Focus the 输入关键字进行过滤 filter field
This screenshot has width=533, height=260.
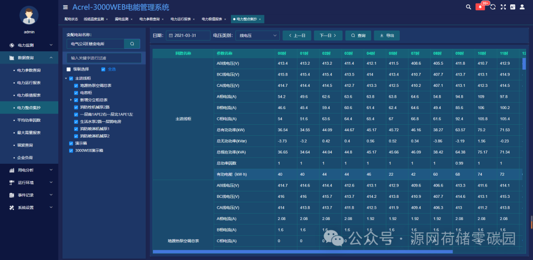point(104,58)
